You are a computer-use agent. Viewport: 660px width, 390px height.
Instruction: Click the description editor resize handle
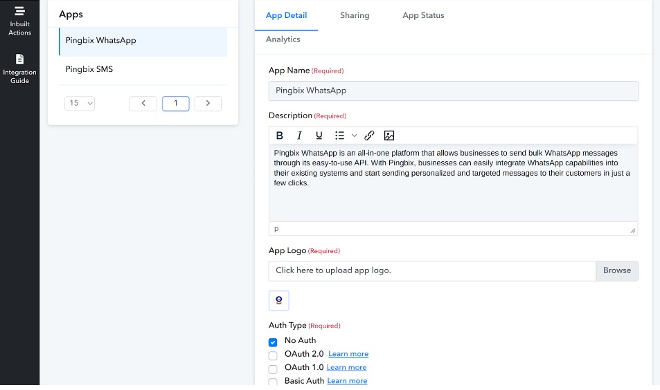632,230
